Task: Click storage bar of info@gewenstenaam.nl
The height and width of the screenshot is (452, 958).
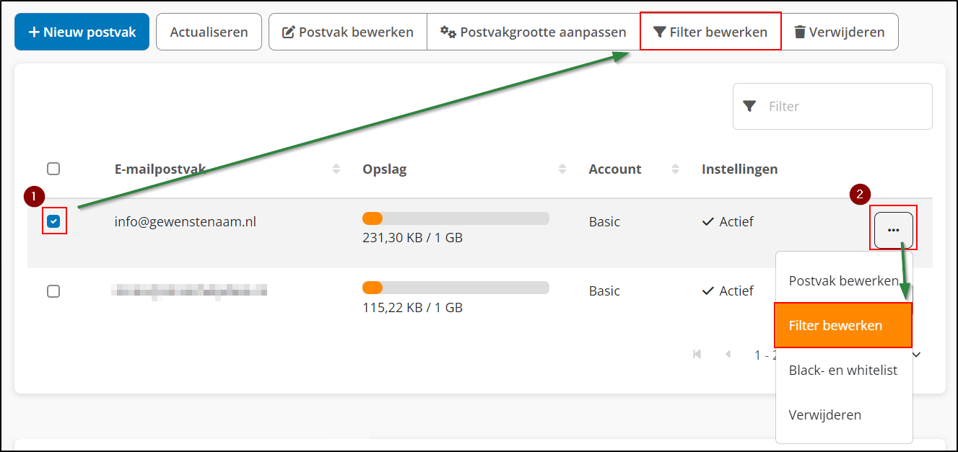Action: click(456, 218)
